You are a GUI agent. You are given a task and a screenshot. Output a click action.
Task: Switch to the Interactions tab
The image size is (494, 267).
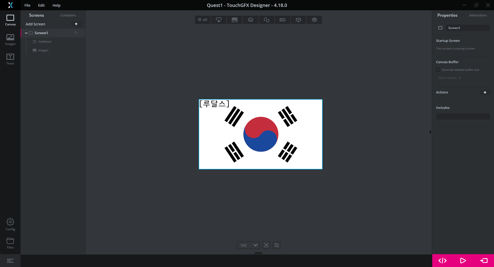pos(478,15)
